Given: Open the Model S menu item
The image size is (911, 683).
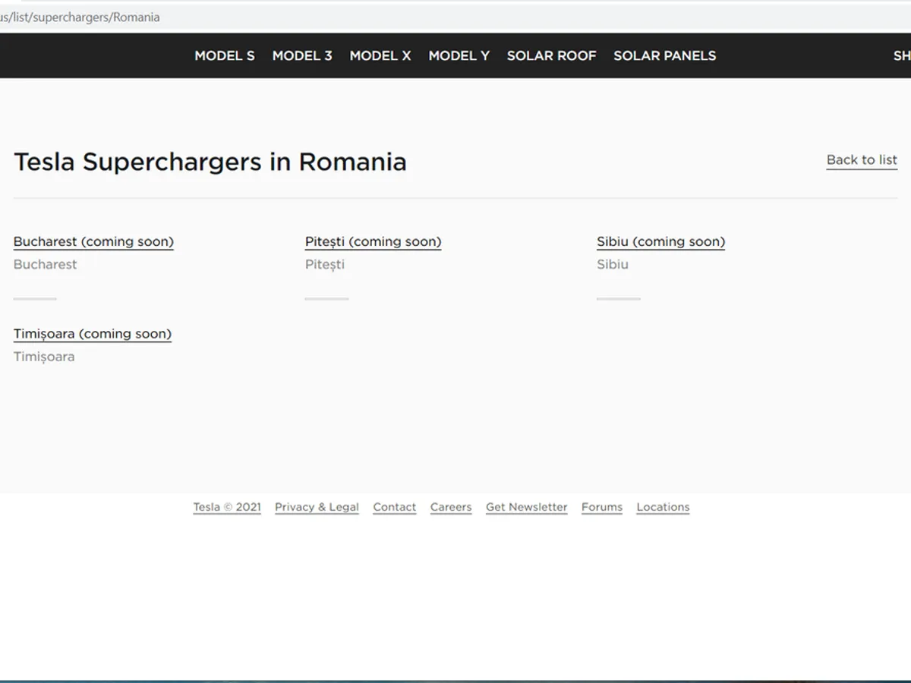Looking at the screenshot, I should coord(225,55).
